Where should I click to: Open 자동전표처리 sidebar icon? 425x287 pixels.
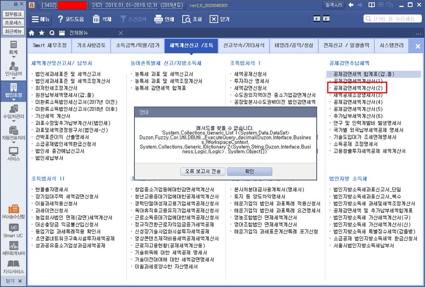click(13, 131)
